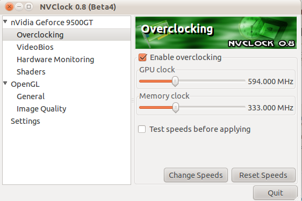Click the Memory clock slider handle
Screen dimensions: 302x201
coord(176,107)
